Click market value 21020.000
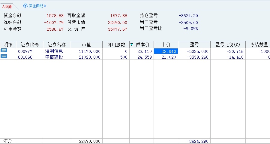The height and width of the screenshot is (144, 270). click(89, 57)
